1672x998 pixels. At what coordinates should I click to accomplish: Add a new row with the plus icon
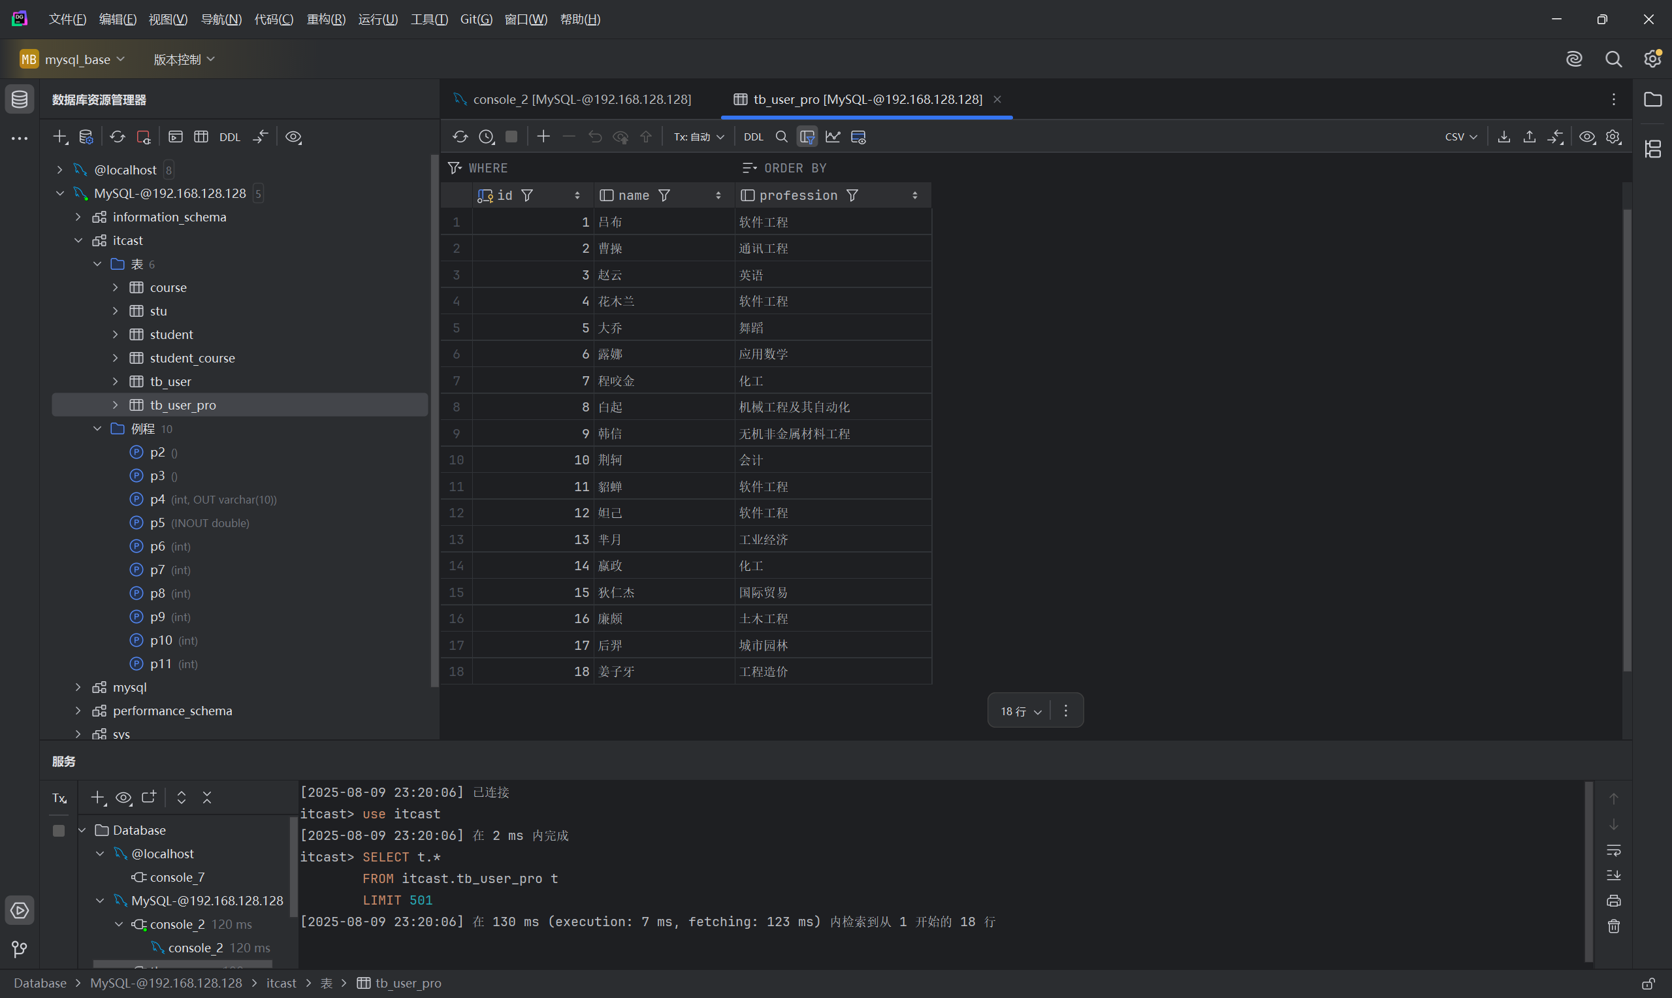coord(543,137)
